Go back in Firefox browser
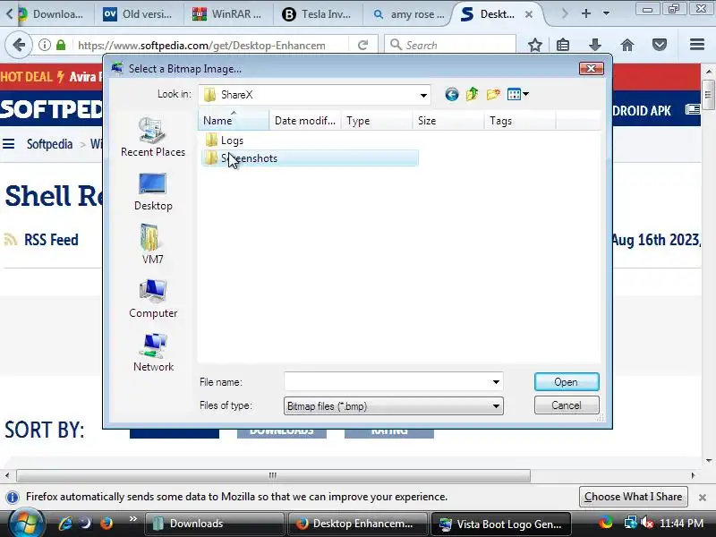Screen dimensions: 716x537 click(x=19, y=45)
